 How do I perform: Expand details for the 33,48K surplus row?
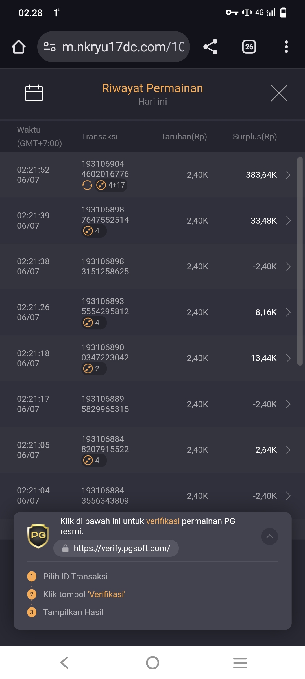[x=288, y=221]
